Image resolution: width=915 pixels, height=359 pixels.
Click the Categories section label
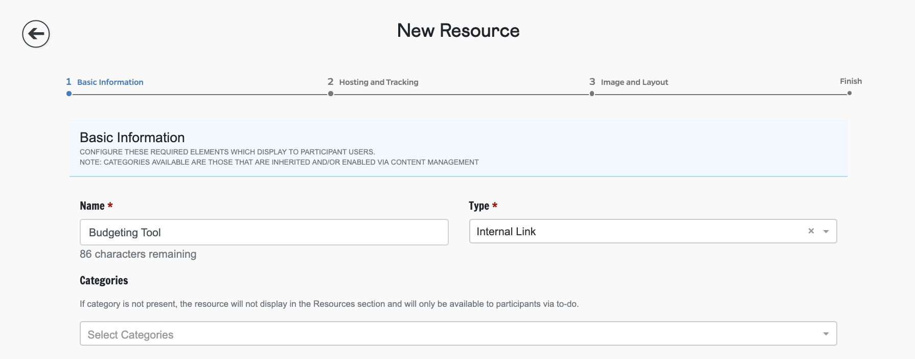(x=104, y=280)
